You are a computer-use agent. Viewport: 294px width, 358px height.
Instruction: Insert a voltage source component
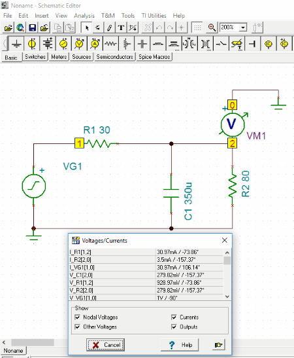pyautogui.click(x=32, y=43)
